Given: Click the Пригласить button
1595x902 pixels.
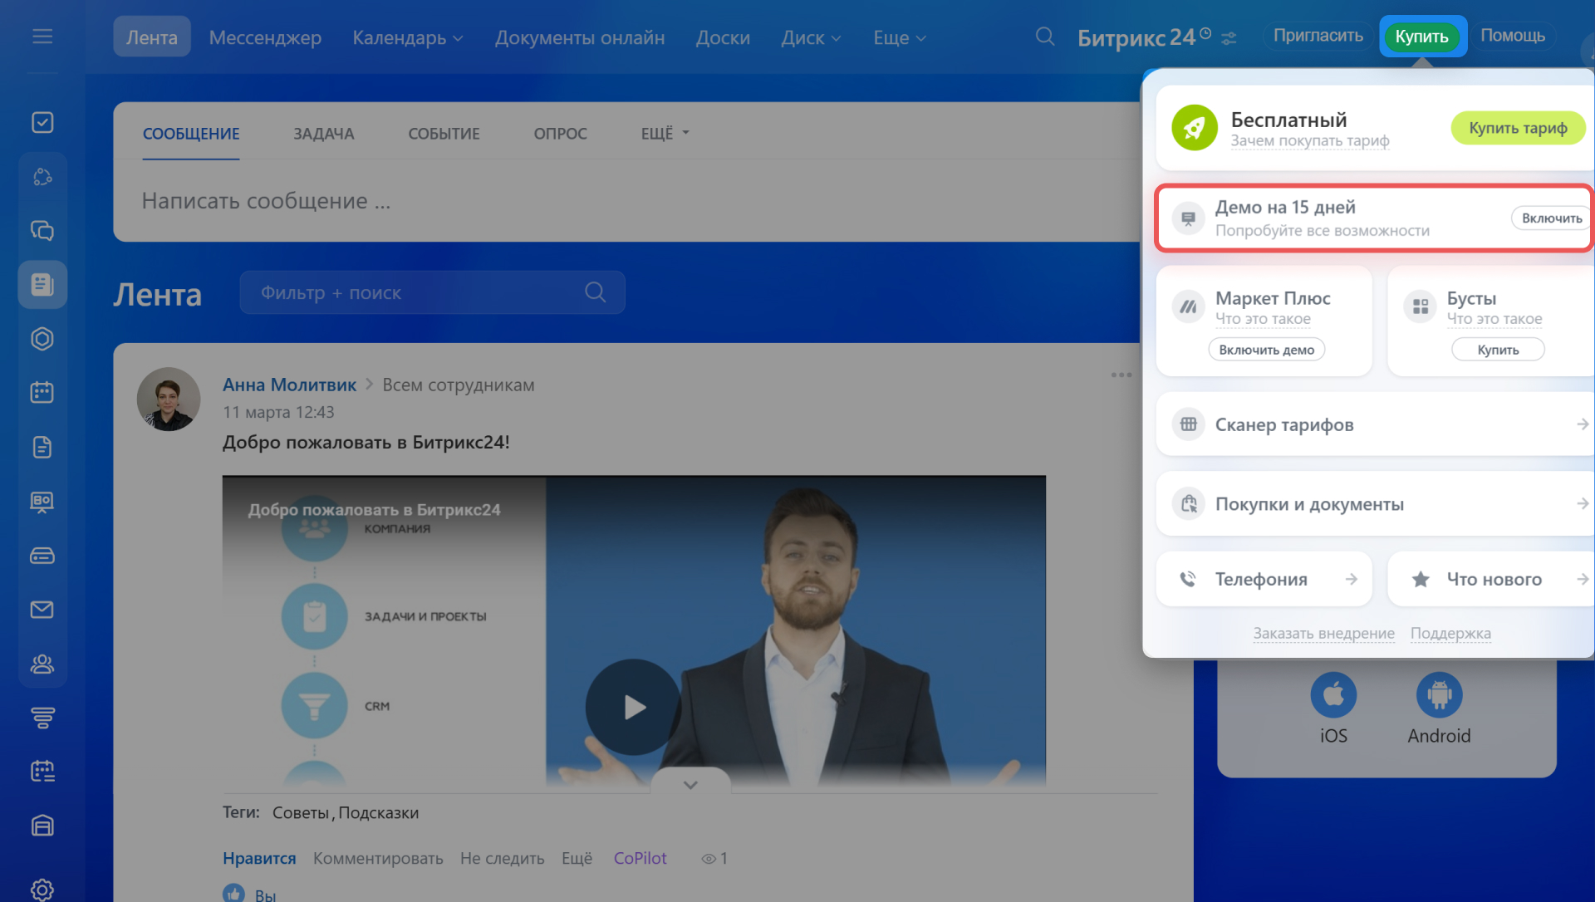Looking at the screenshot, I should pos(1318,36).
